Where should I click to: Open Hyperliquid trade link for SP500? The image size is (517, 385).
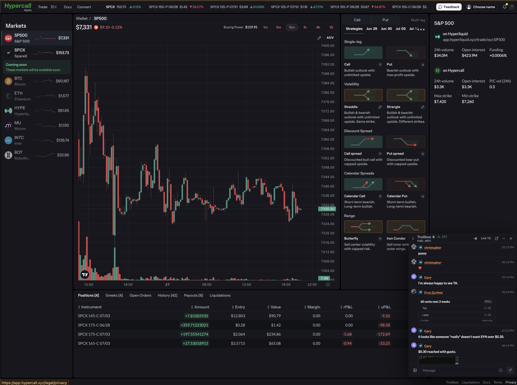click(x=474, y=40)
